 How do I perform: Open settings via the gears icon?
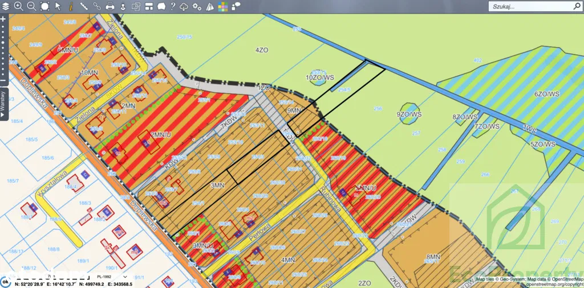tap(197, 6)
